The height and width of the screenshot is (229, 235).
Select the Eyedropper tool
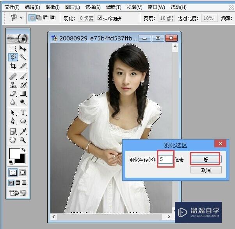(x=23, y=131)
